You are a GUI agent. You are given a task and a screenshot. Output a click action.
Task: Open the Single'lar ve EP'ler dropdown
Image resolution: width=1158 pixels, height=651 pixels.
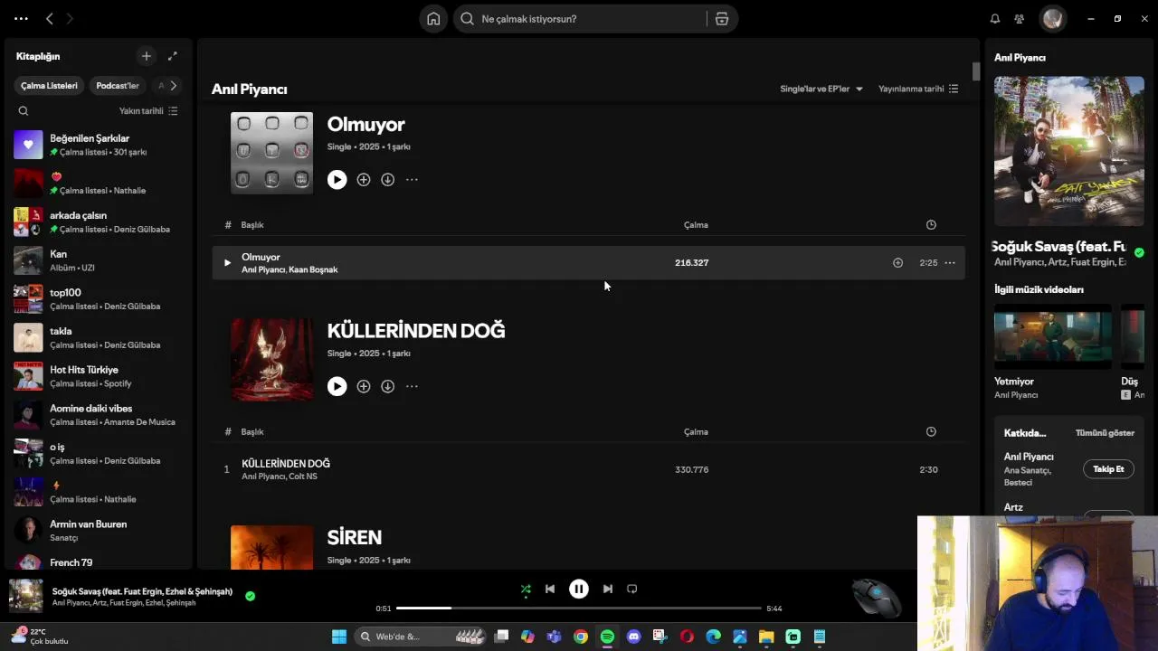[x=821, y=89]
